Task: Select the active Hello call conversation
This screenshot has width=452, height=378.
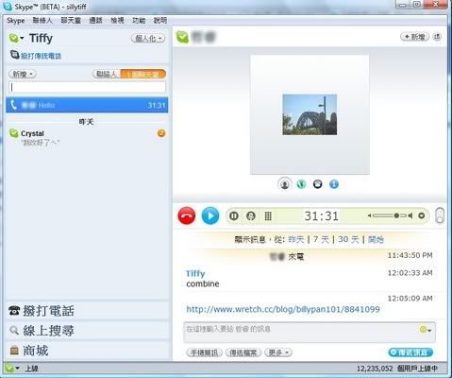Action: click(x=87, y=105)
